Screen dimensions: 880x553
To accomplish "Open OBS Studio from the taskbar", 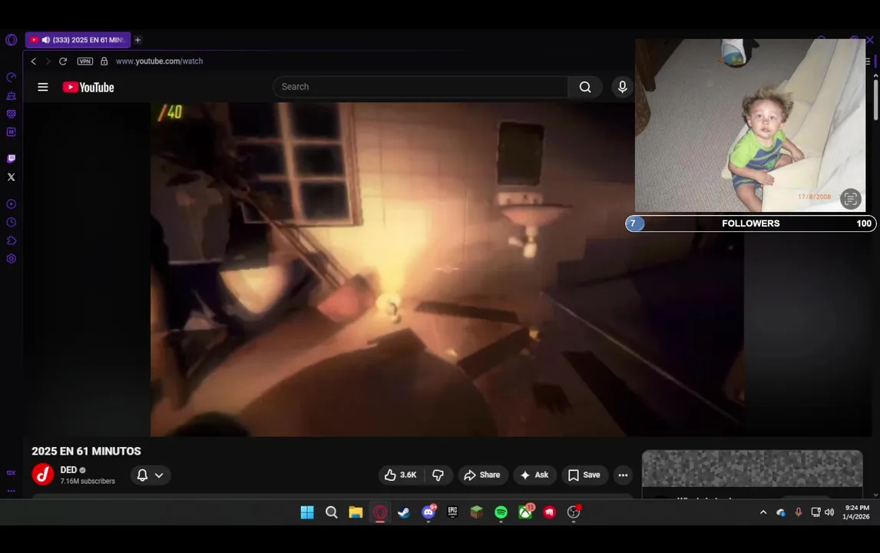I will 574,512.
